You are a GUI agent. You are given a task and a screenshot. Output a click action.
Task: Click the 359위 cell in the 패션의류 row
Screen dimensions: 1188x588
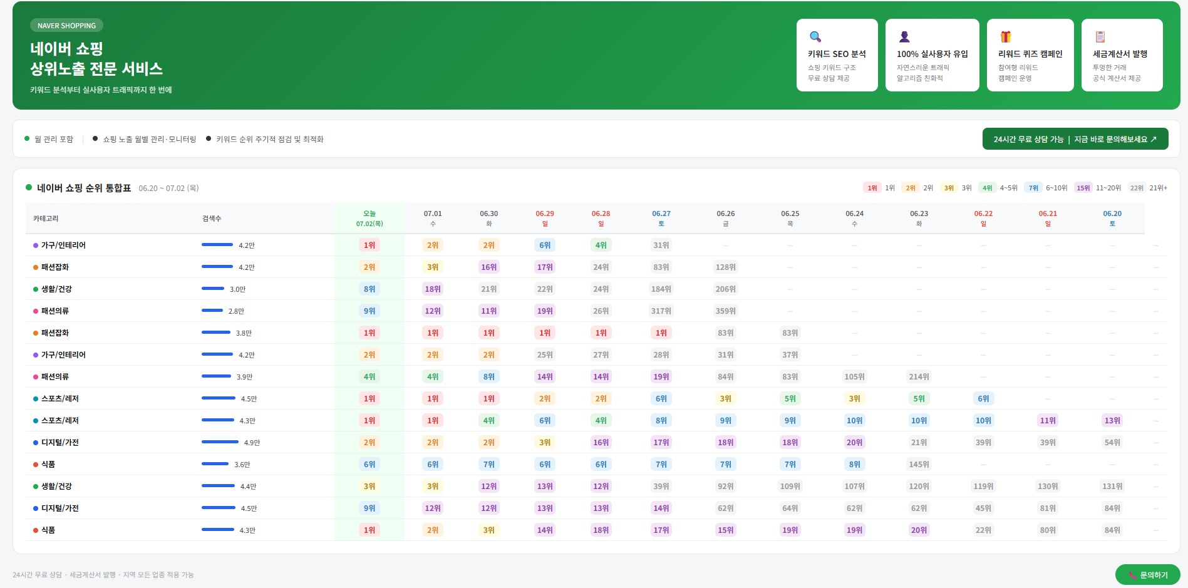point(726,311)
